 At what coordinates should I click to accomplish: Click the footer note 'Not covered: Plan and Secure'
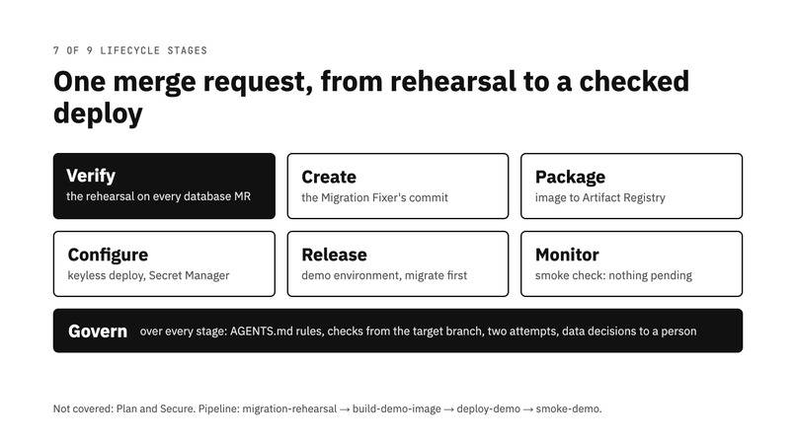point(328,408)
